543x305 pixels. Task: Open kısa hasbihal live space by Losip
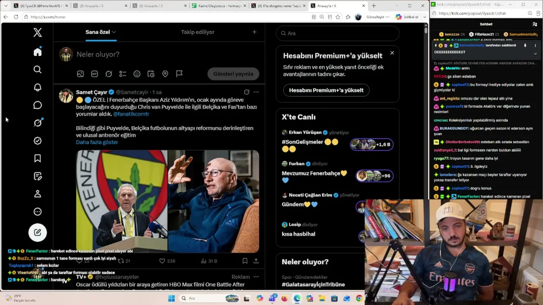tap(298, 234)
